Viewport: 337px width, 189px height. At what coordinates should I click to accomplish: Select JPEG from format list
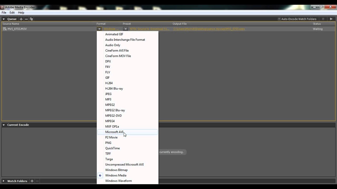[x=128, y=94]
